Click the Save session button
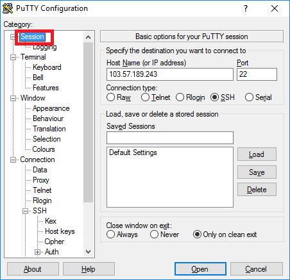The width and height of the screenshot is (290, 280). coord(257,172)
